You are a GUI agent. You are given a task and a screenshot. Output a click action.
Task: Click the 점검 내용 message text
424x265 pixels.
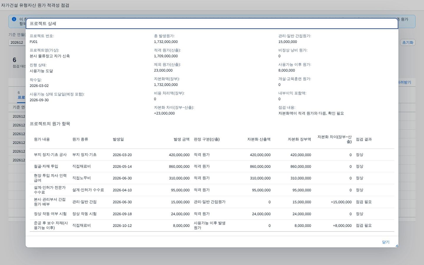pos(311,113)
